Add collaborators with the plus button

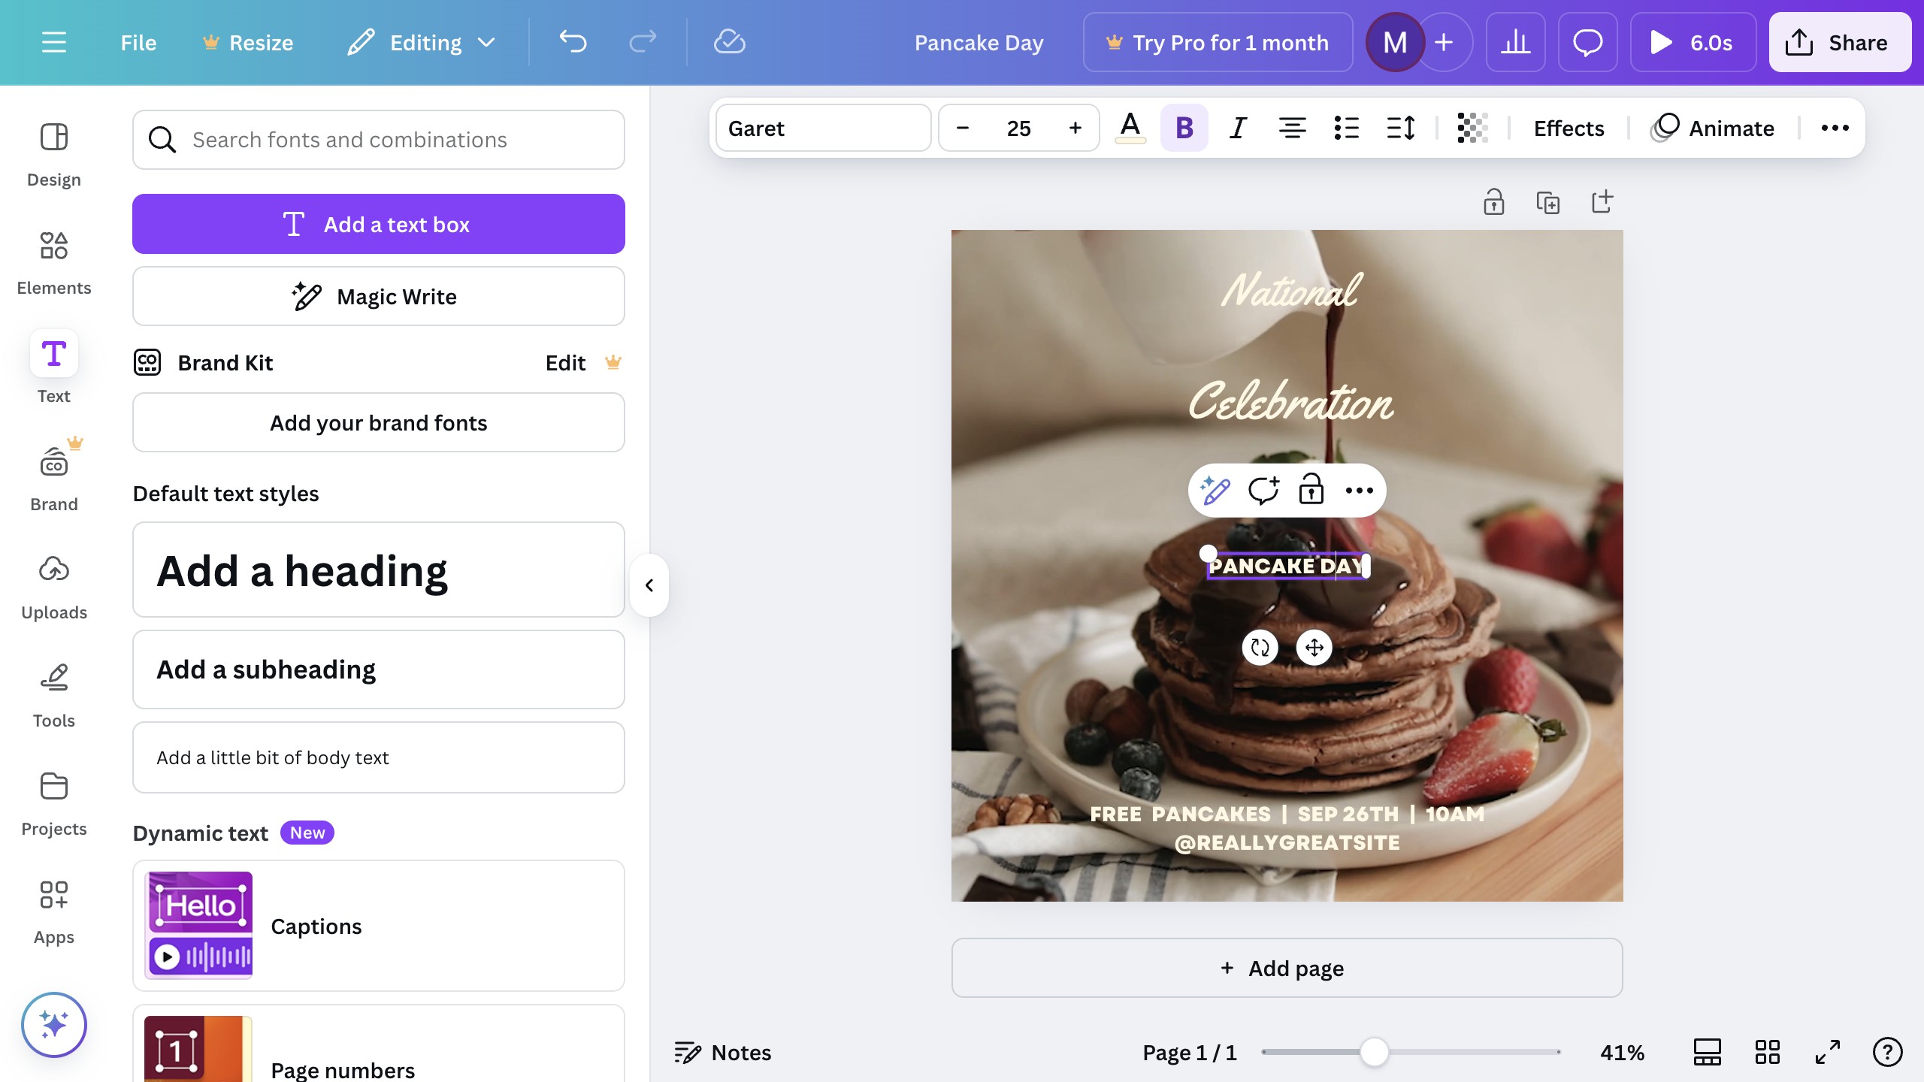point(1445,43)
